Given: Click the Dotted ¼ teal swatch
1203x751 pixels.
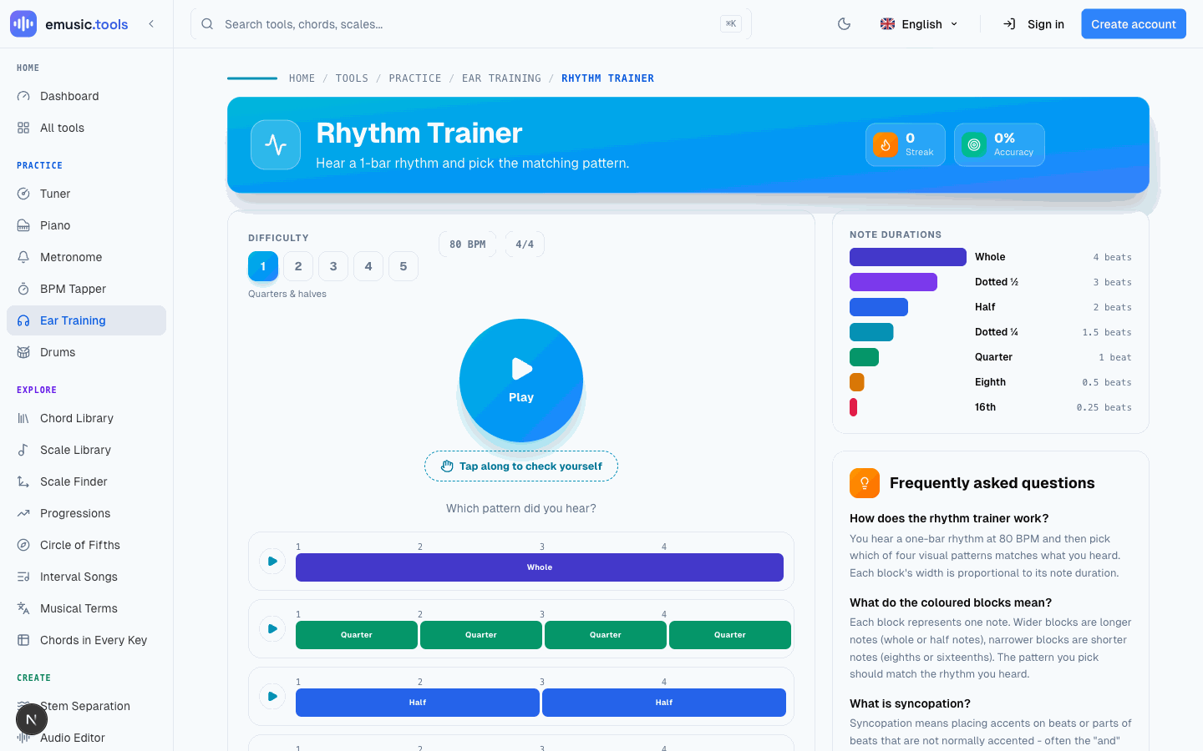Looking at the screenshot, I should pos(871,332).
